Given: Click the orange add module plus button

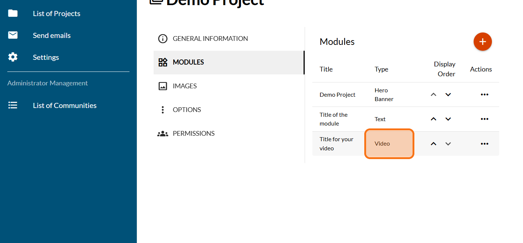Looking at the screenshot, I should [x=482, y=42].
